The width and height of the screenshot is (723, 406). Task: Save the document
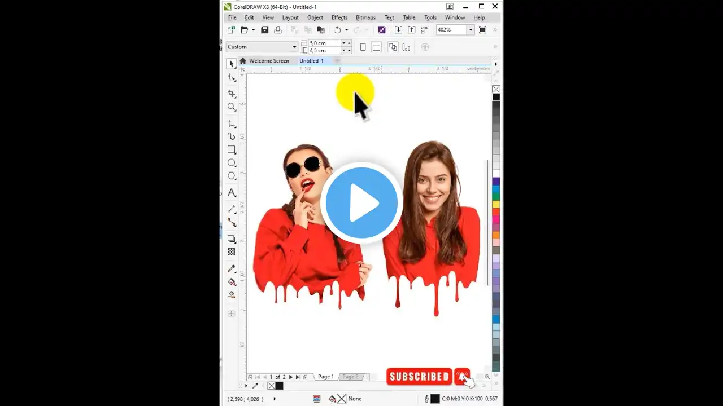(264, 29)
